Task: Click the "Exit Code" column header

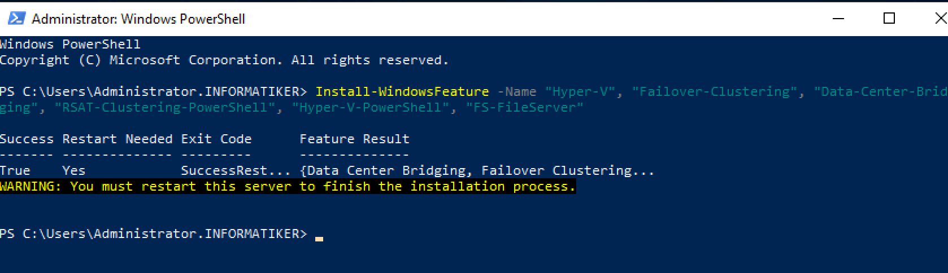Action: point(216,139)
